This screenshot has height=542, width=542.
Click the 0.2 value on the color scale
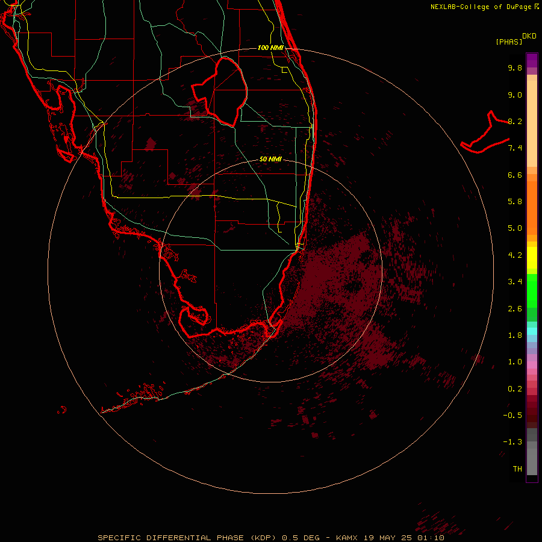pyautogui.click(x=515, y=389)
